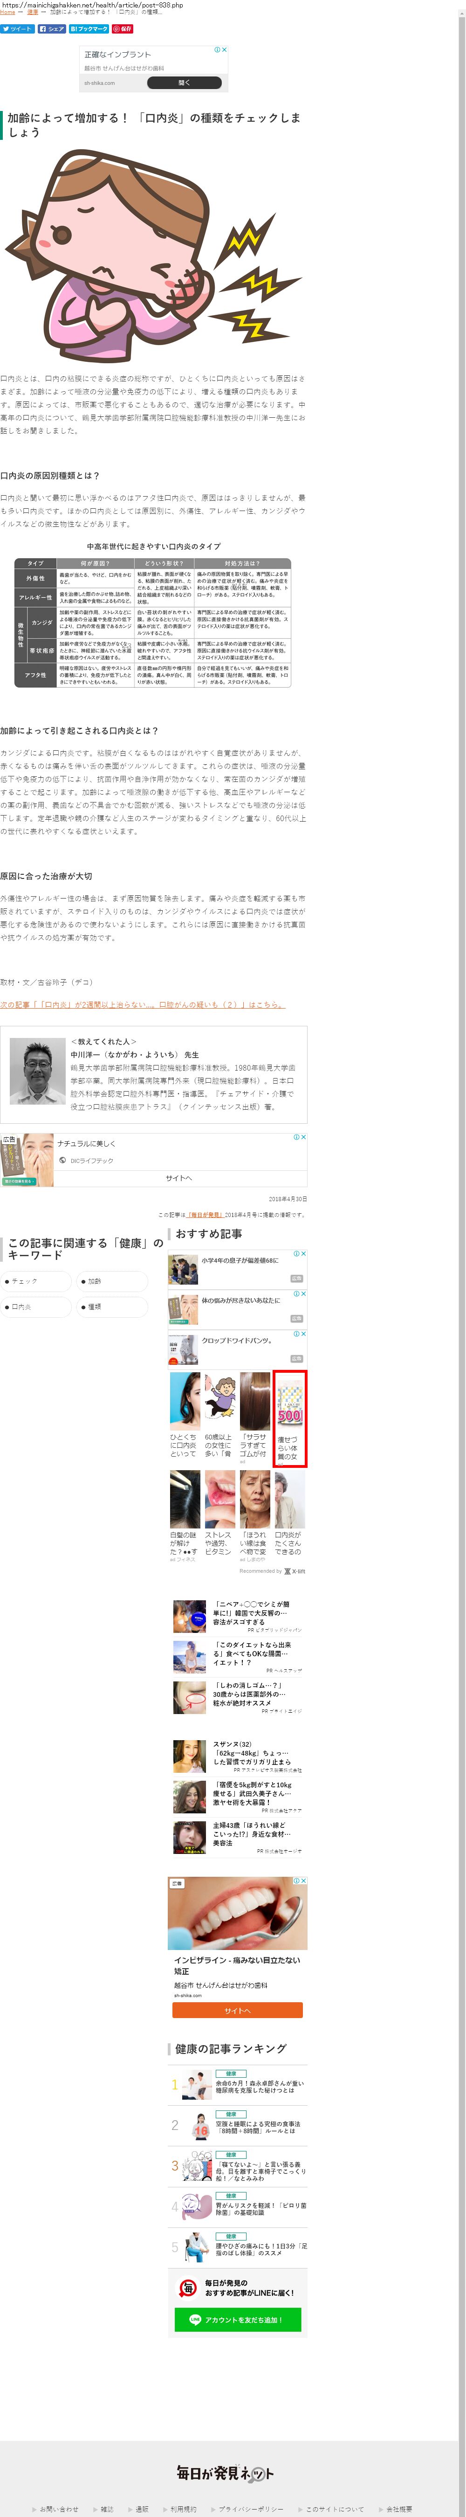Screen dimensions: 466x2517
Task: Select the チェック keyword tag
Action: point(35,1281)
